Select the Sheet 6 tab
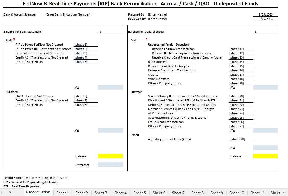Viewport: 288px width, 196px height. point(159,193)
